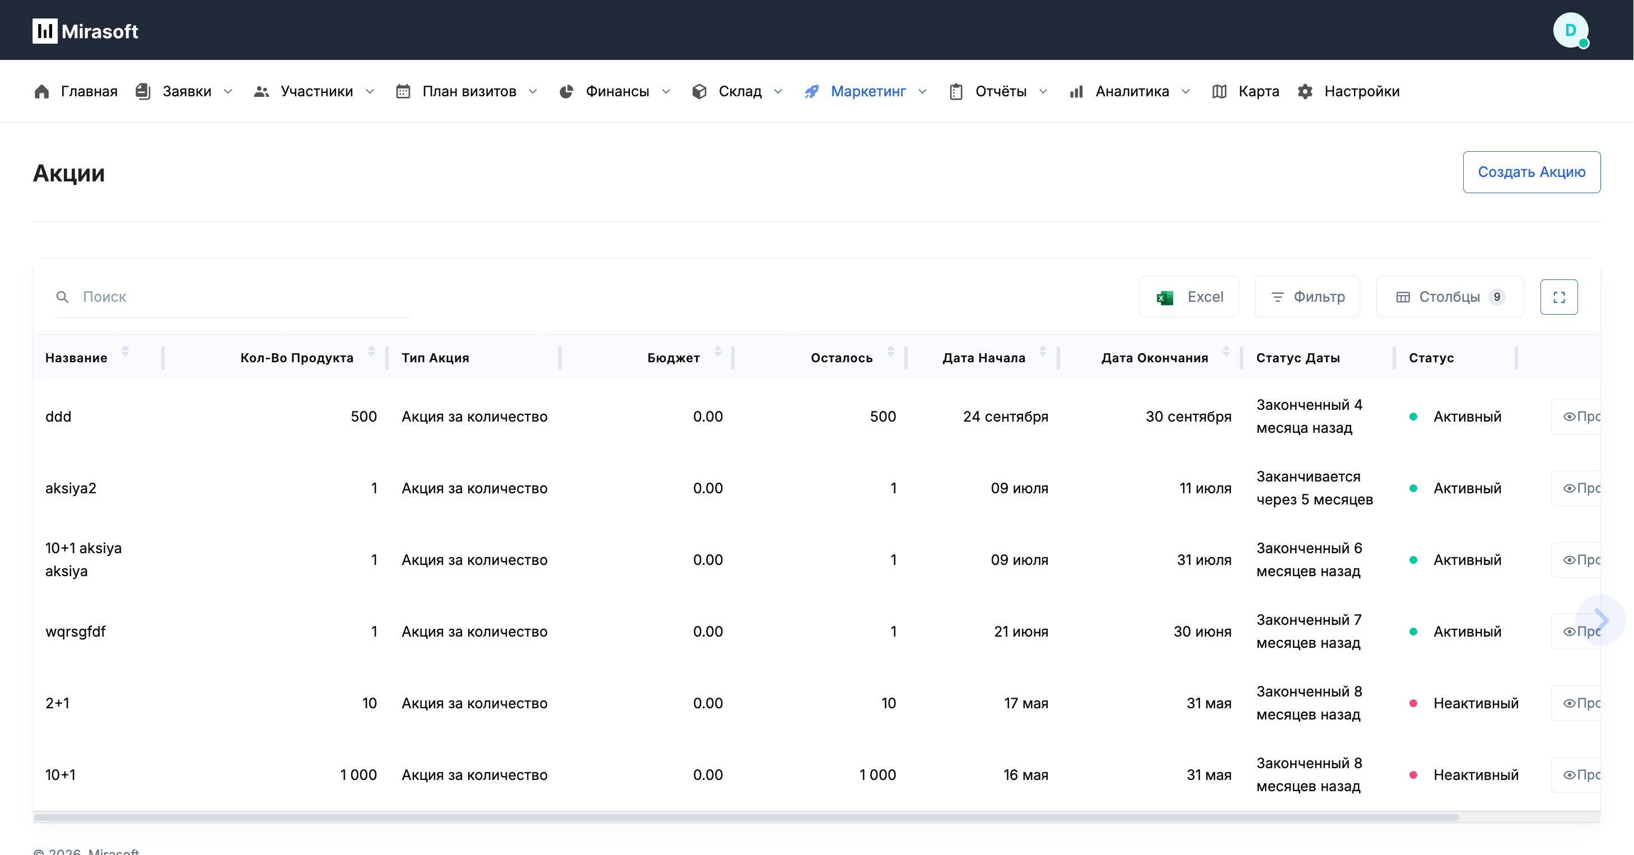Image resolution: width=1634 pixels, height=855 pixels.
Task: Click the horizontal table scrollbar
Action: point(746,817)
